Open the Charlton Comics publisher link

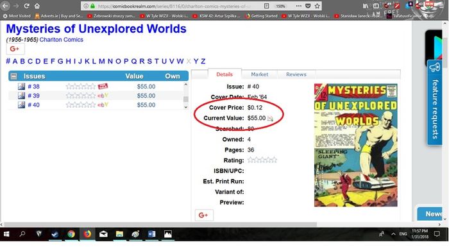click(x=62, y=40)
